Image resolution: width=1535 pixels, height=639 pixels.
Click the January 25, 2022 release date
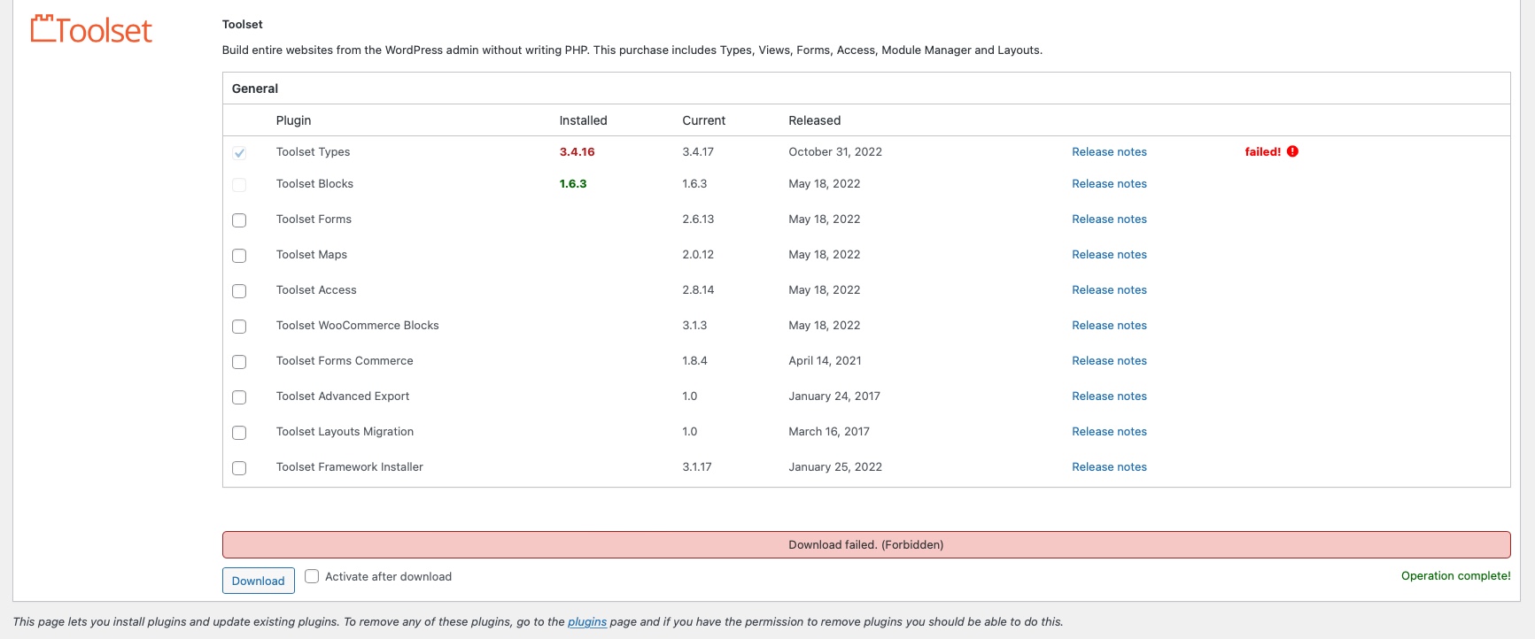pyautogui.click(x=835, y=467)
